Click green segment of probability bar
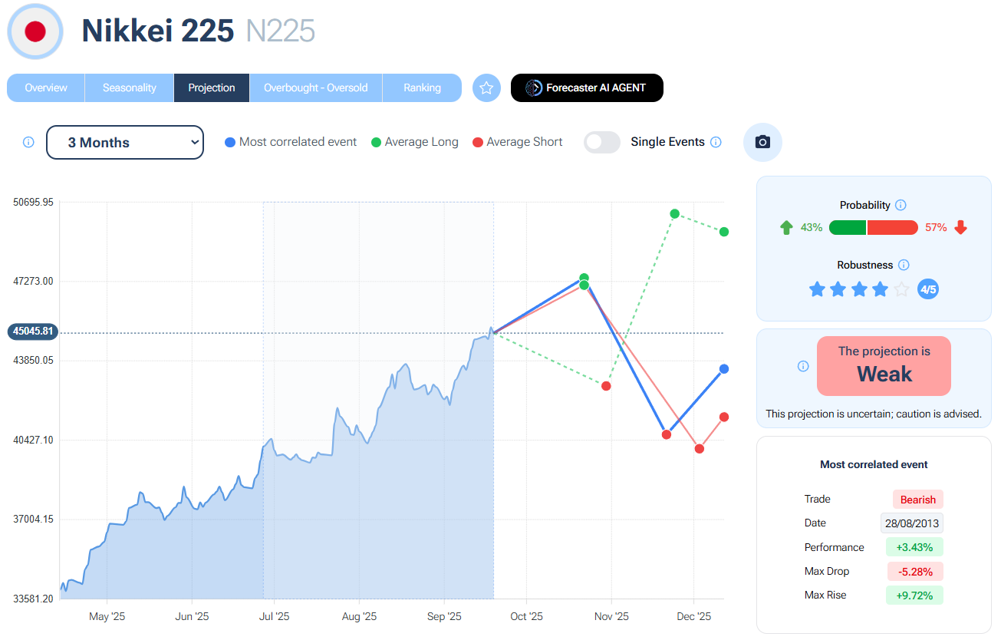This screenshot has width=1001, height=640. point(848,227)
